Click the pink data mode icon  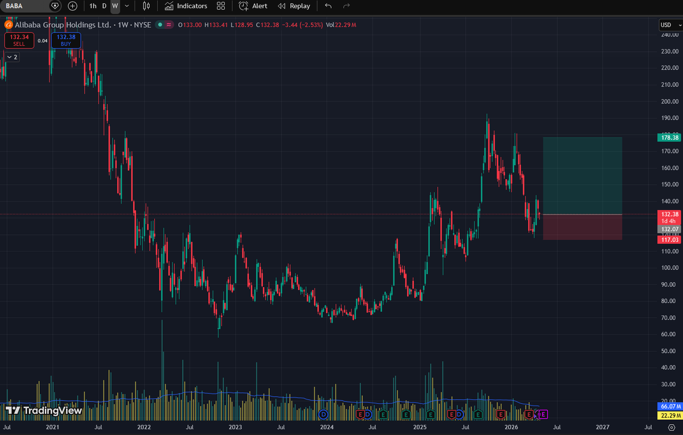coord(169,25)
